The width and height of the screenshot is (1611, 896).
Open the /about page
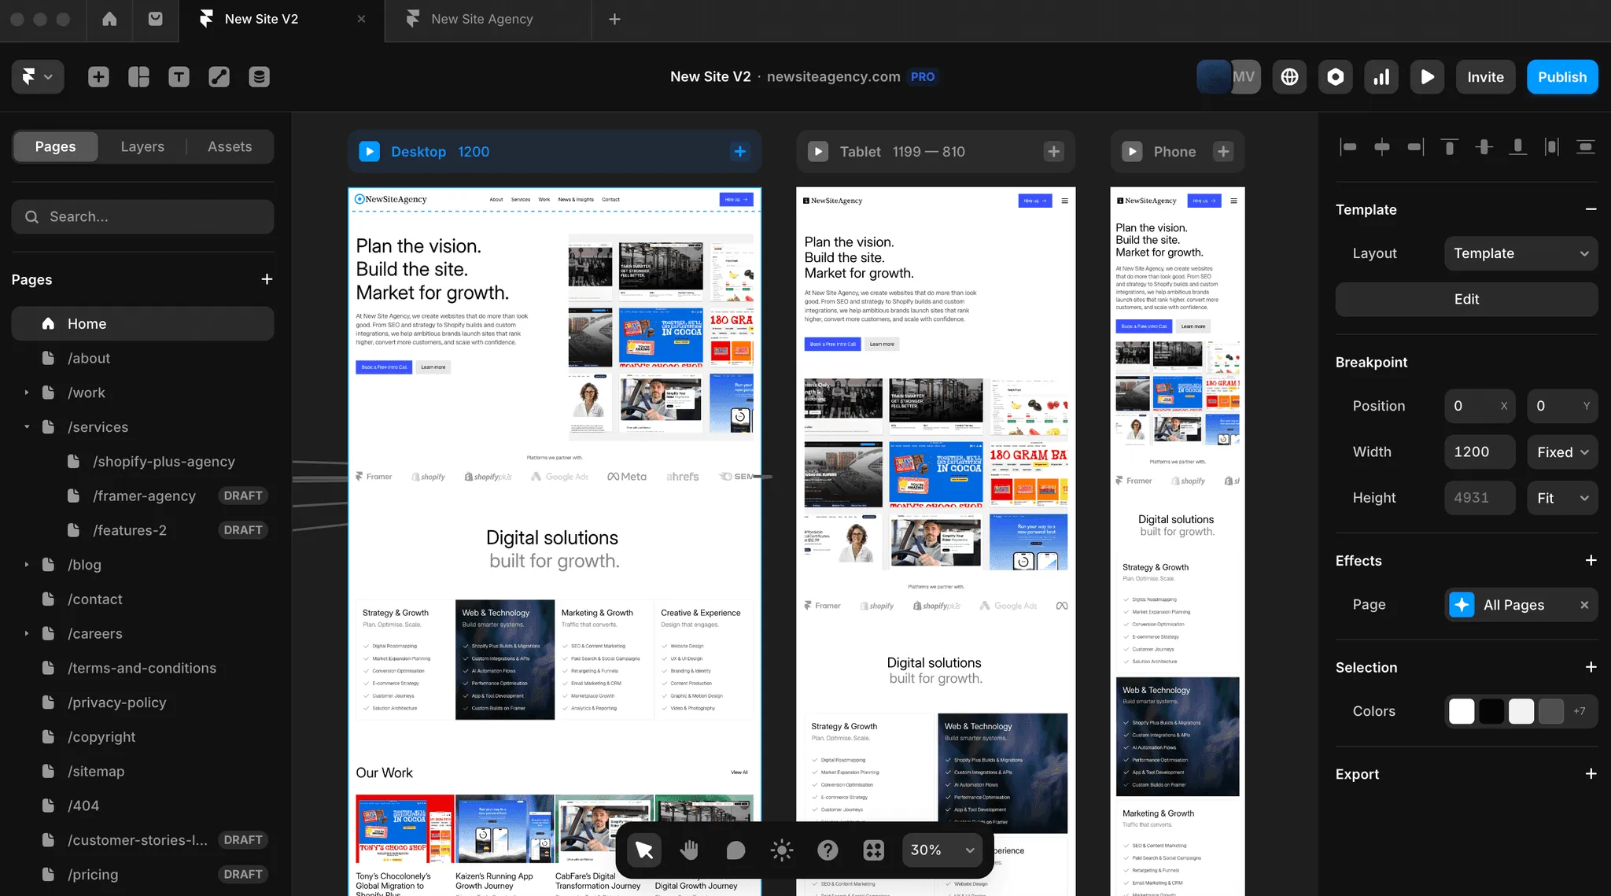tap(142, 358)
